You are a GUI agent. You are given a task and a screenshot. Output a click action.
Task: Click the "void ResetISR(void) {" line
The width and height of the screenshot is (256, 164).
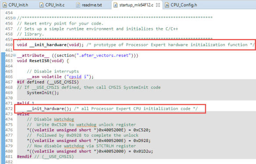click(x=43, y=61)
